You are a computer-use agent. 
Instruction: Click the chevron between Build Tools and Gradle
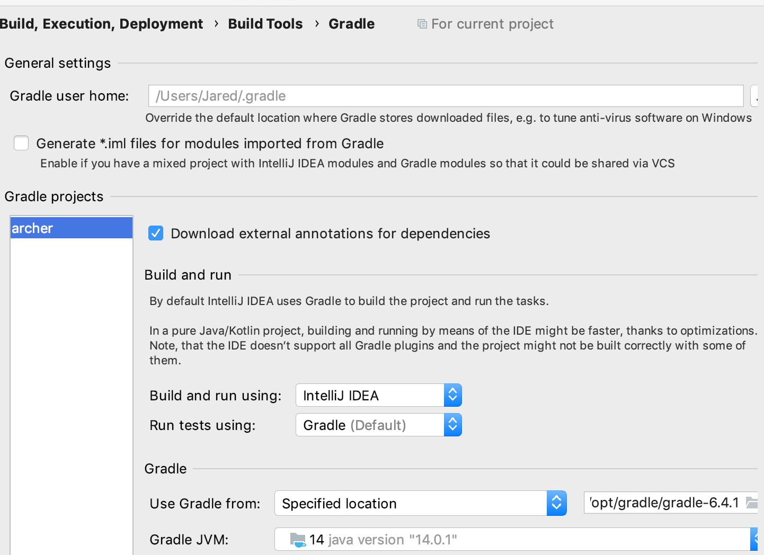316,24
